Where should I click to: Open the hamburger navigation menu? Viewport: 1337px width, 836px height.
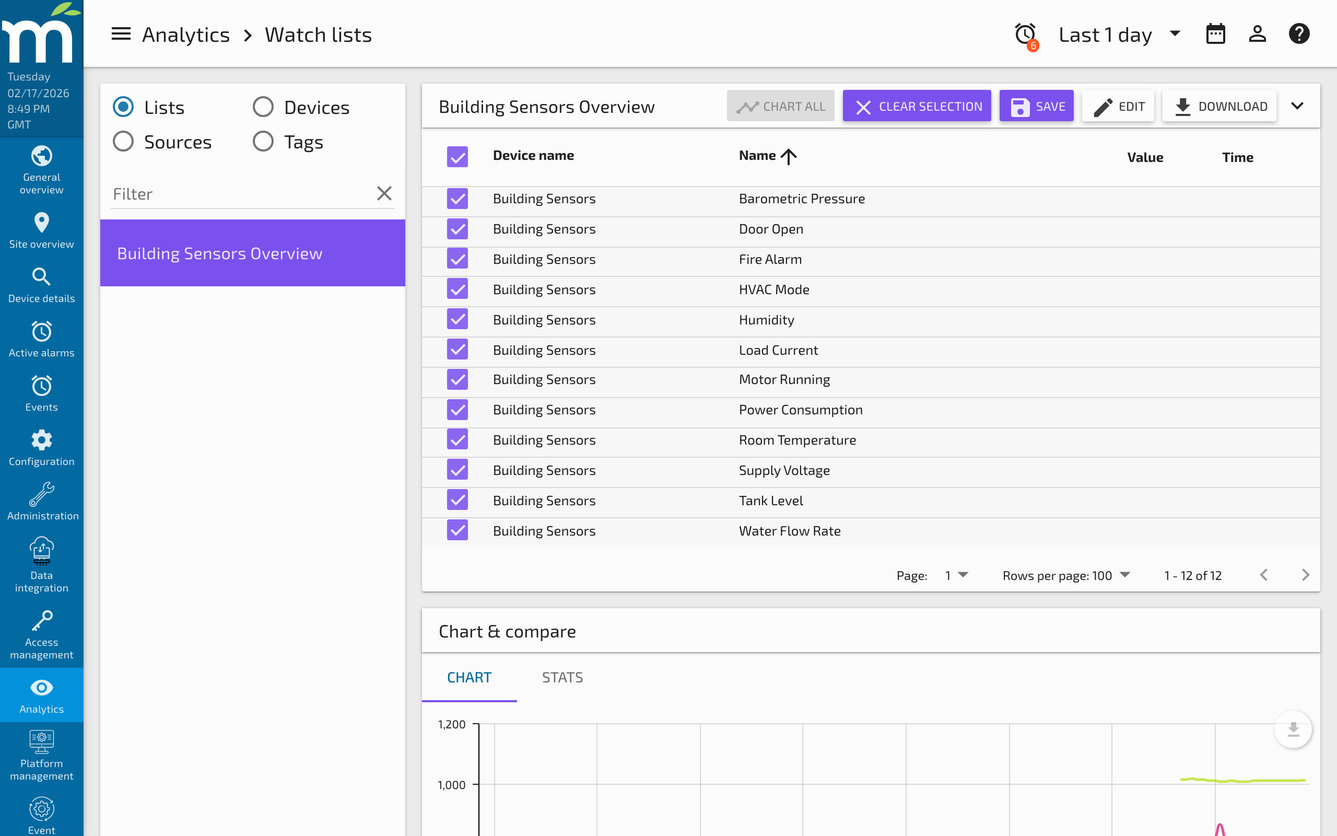tap(121, 34)
